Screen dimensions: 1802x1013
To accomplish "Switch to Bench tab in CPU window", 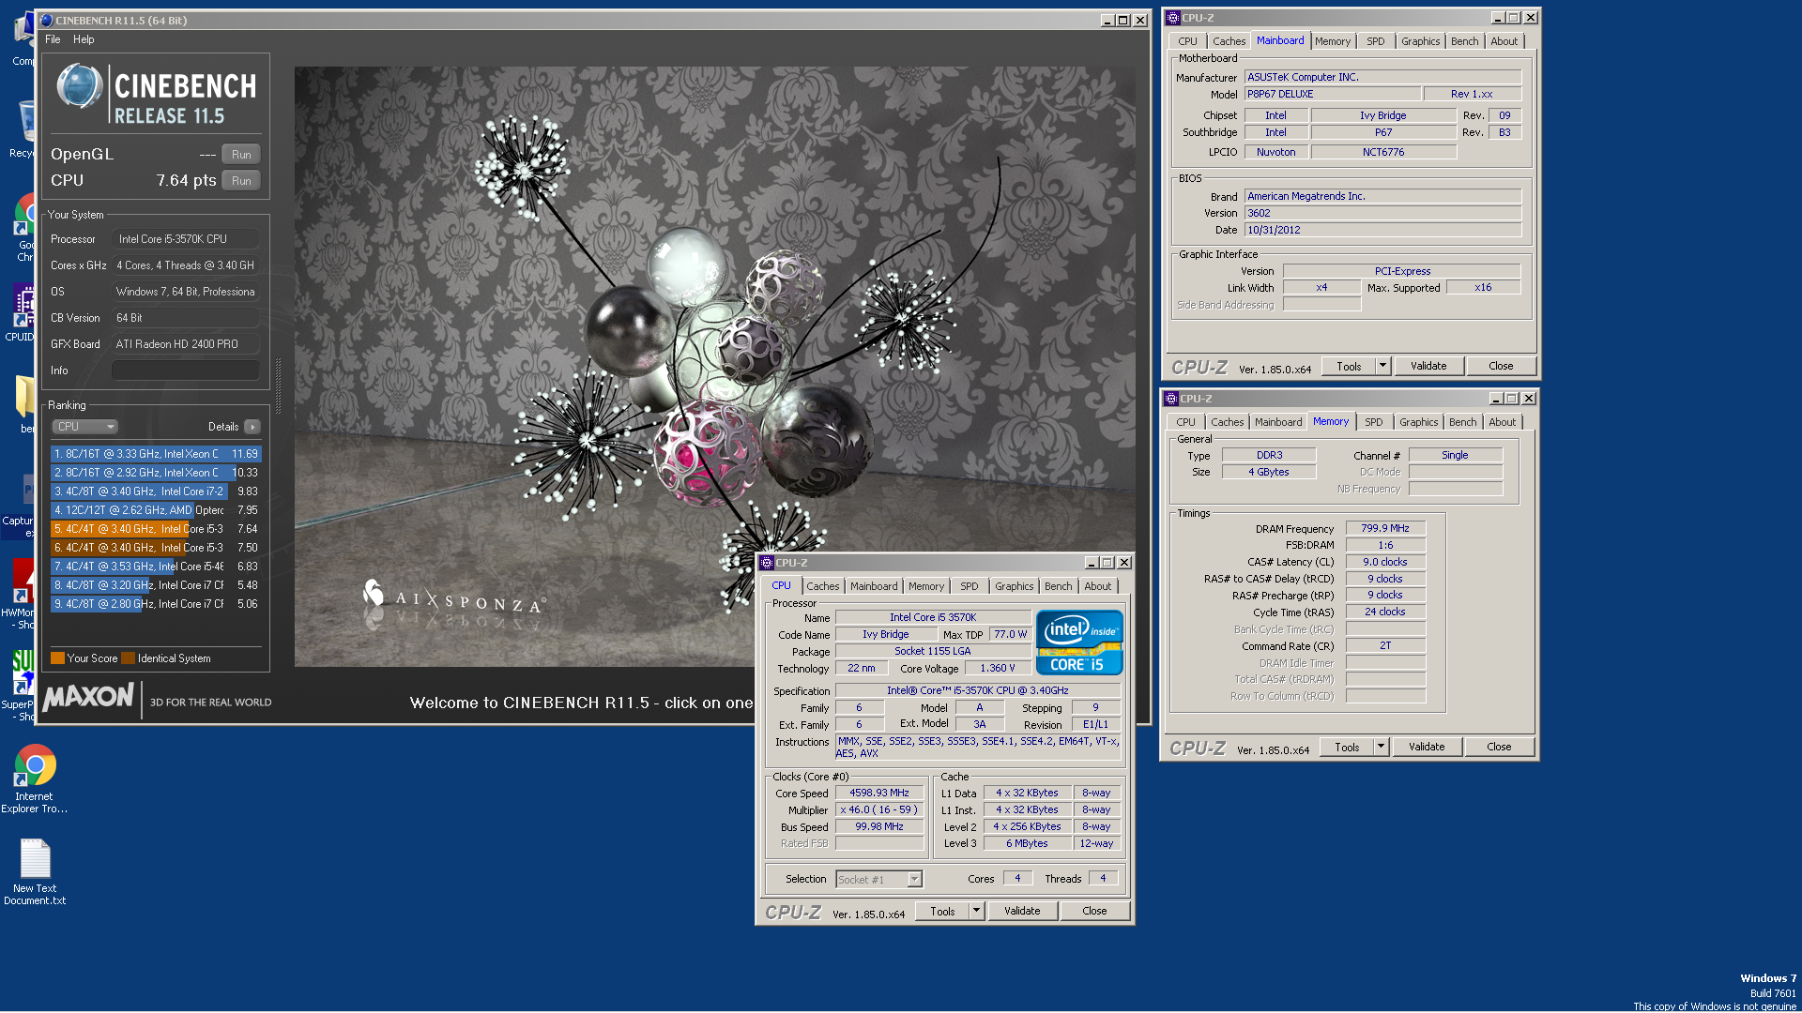I will (1058, 586).
